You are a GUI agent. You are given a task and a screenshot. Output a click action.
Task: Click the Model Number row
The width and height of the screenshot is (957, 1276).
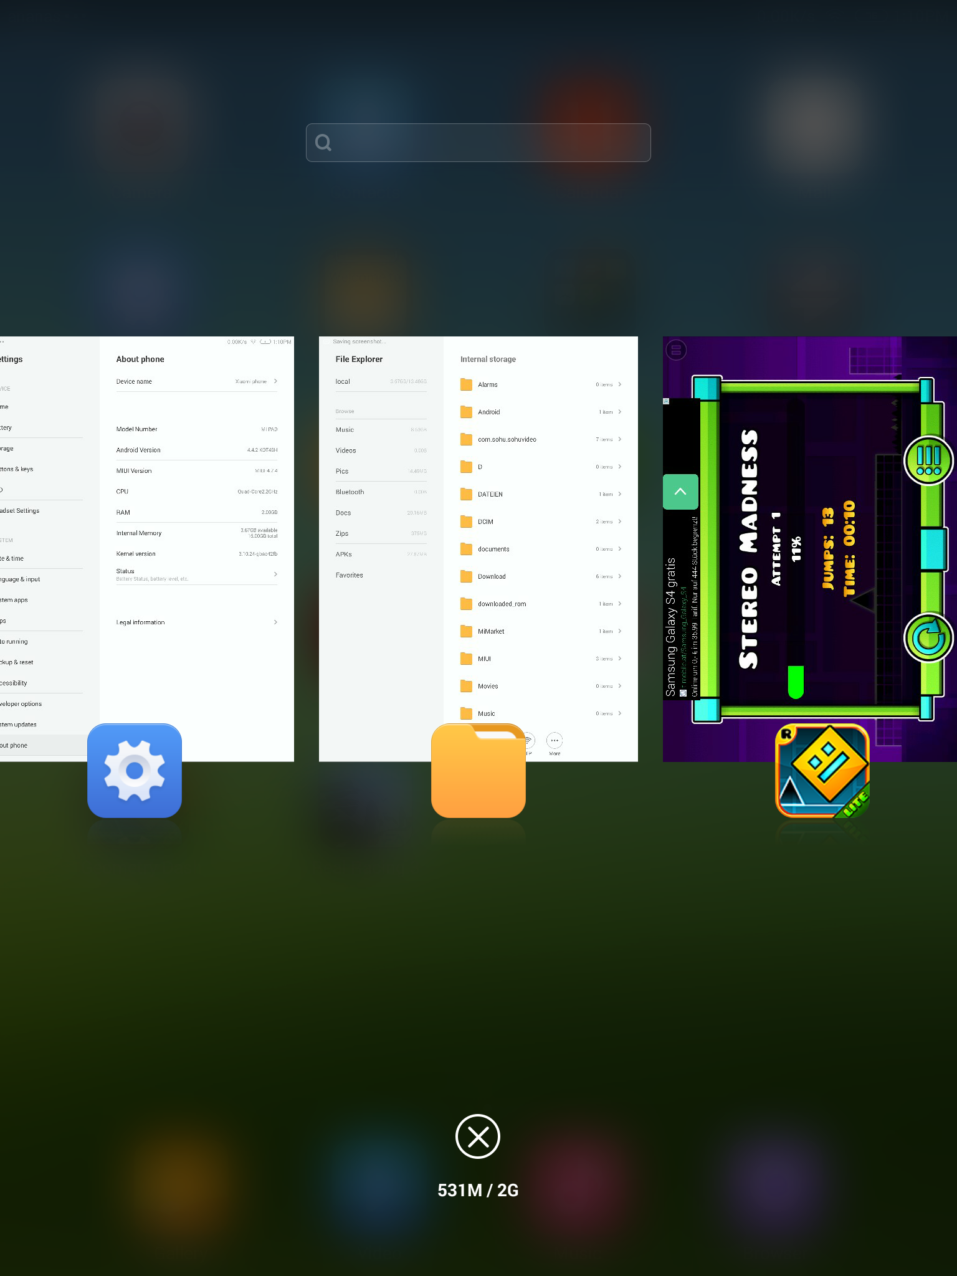(196, 429)
